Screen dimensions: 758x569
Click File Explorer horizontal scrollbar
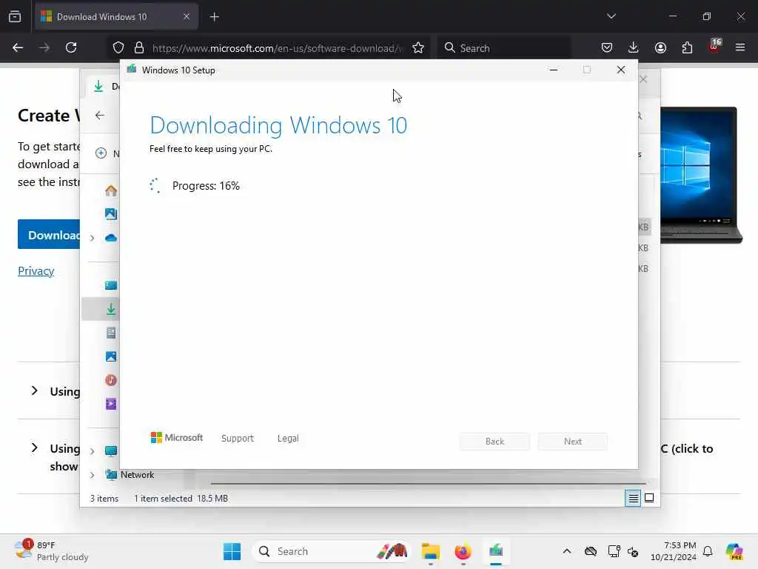tap(429, 483)
